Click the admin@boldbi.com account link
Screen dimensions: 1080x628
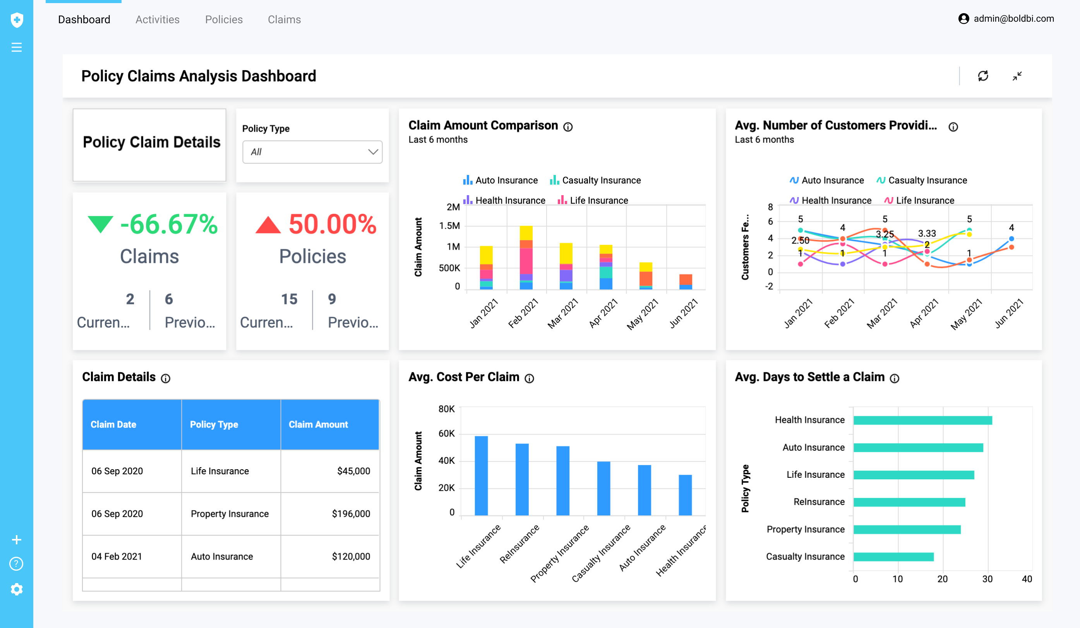1013,19
